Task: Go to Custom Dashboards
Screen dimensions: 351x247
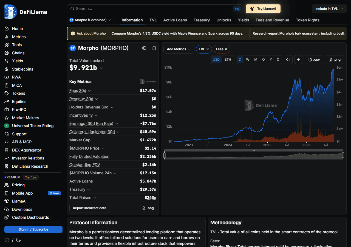Action: point(30,217)
